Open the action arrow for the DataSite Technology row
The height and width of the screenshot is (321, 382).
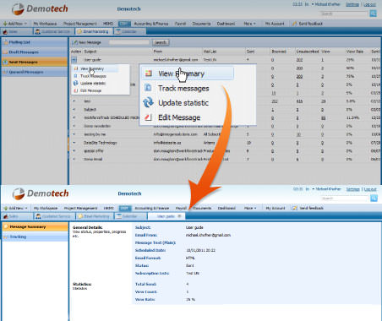74,143
